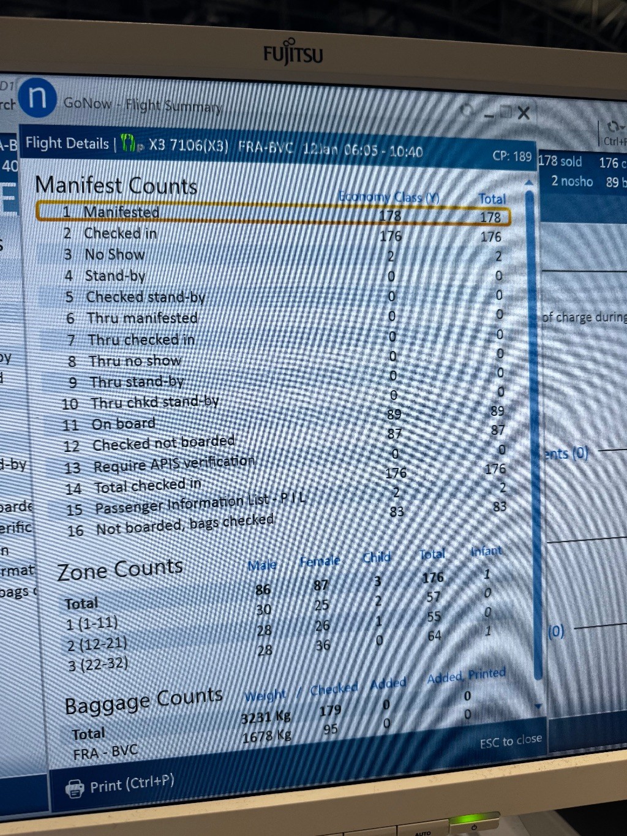Click the green flight status icon
Image resolution: width=627 pixels, height=836 pixels.
pos(129,144)
